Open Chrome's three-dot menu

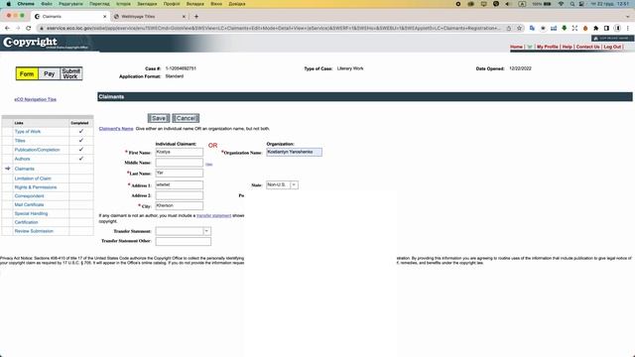[628, 29]
